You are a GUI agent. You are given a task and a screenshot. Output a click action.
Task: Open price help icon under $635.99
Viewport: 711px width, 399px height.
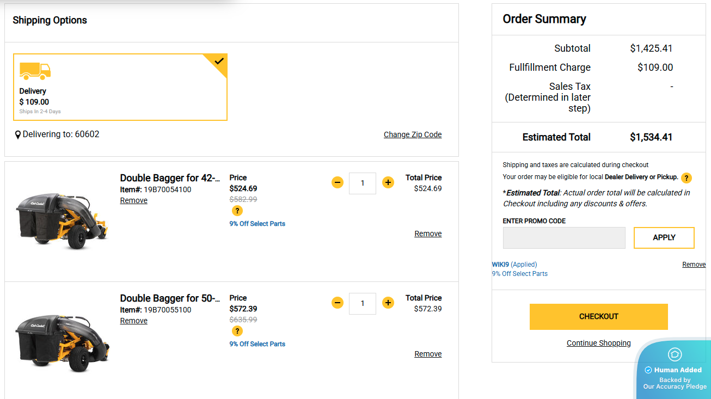237,331
